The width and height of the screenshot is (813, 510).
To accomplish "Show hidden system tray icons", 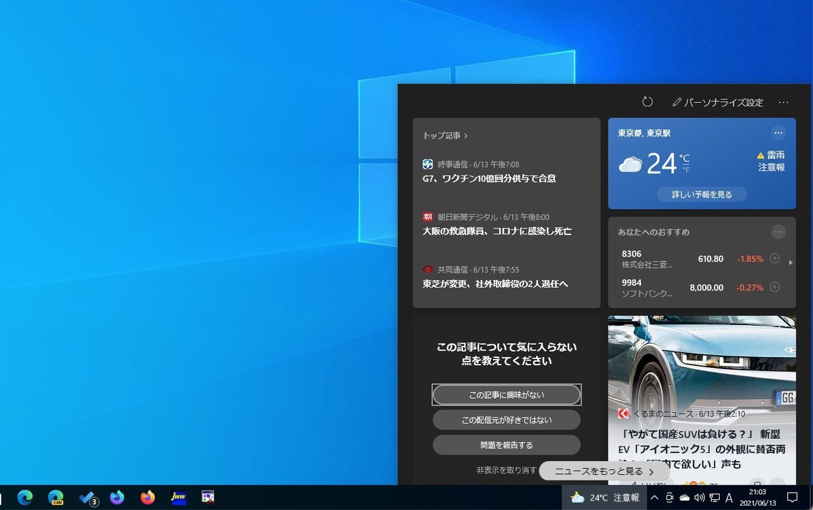I will coord(654,497).
